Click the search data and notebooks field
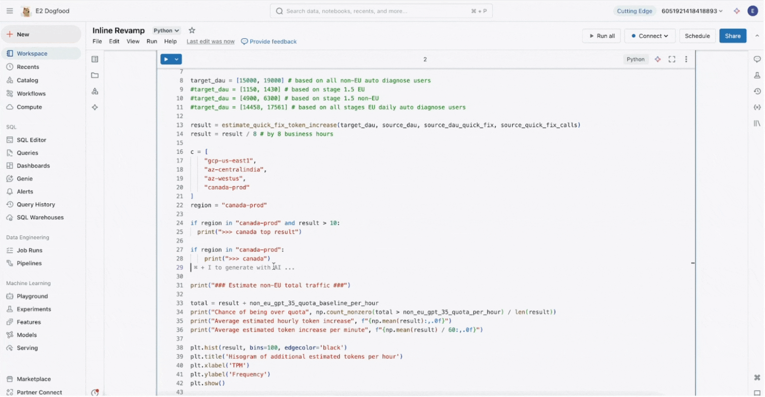The width and height of the screenshot is (765, 397). pos(381,11)
